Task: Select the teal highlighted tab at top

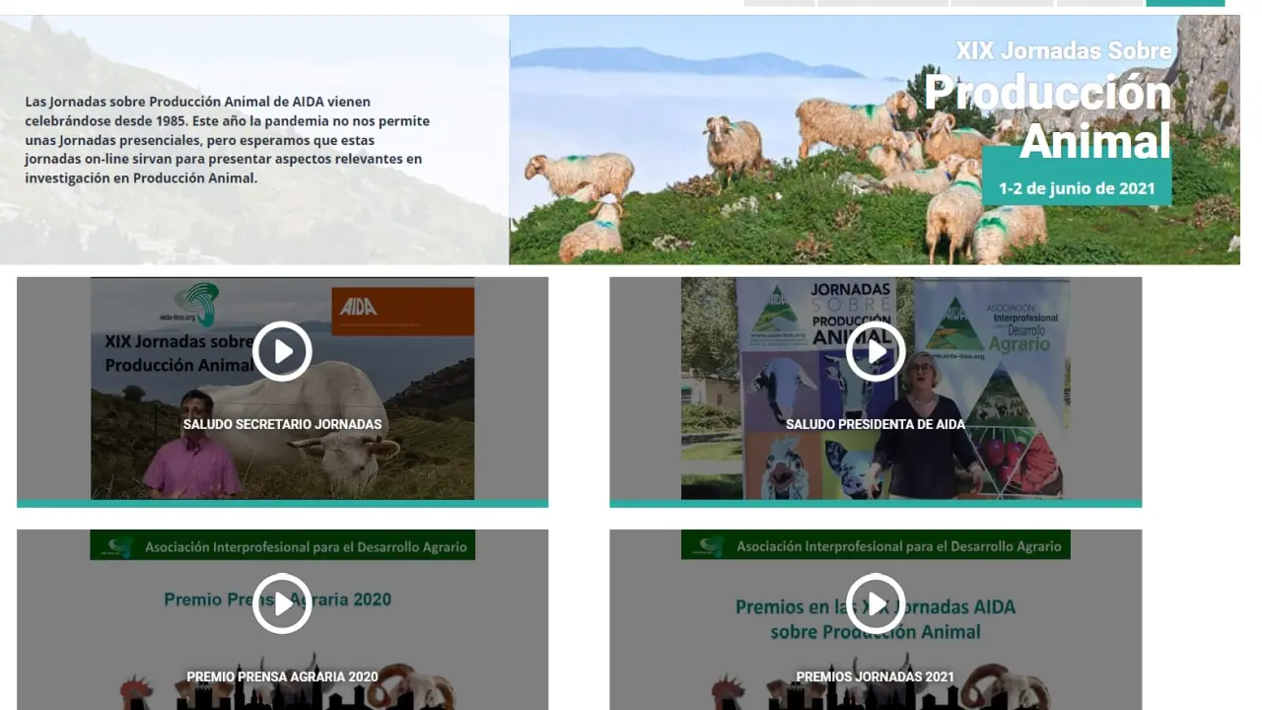Action: point(1185,3)
